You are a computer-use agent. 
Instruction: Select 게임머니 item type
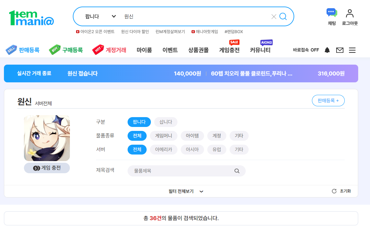pos(164,136)
